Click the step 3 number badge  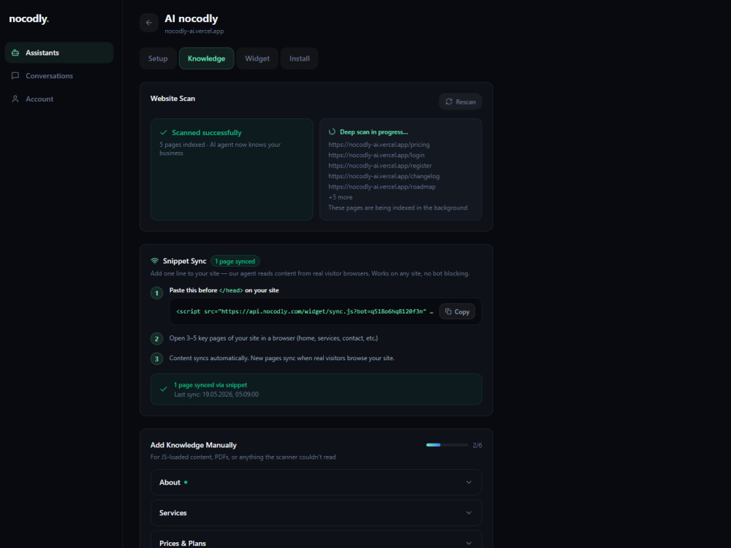tap(156, 359)
